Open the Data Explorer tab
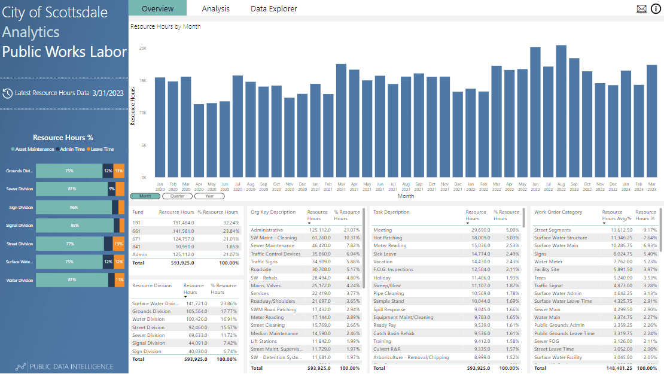The height and width of the screenshot is (374, 664). 273,8
